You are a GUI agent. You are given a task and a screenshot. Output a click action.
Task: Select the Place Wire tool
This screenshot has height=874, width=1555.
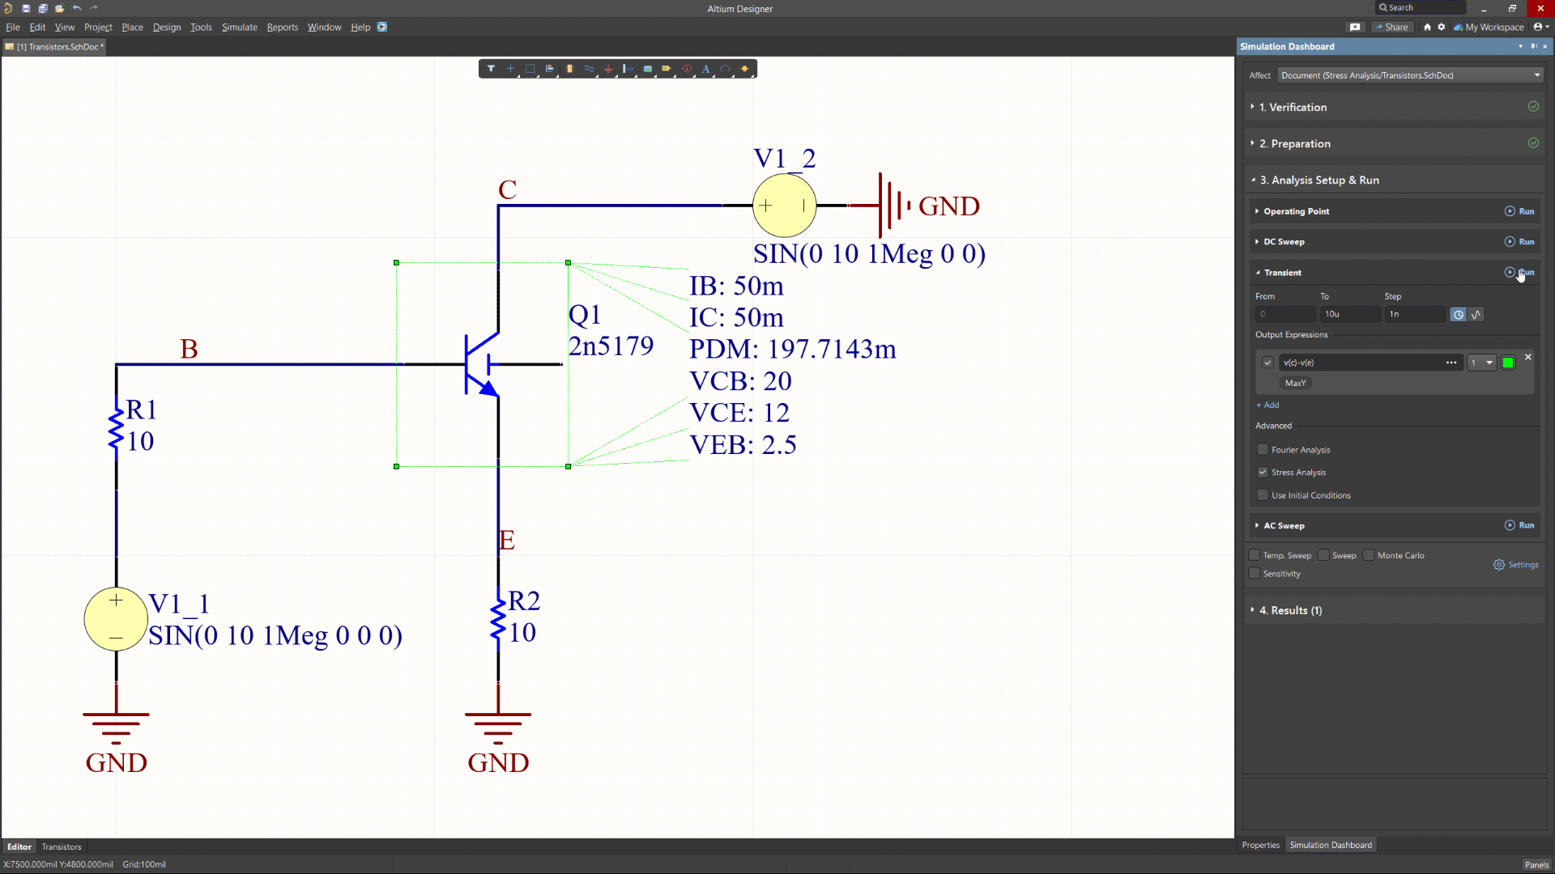click(589, 69)
